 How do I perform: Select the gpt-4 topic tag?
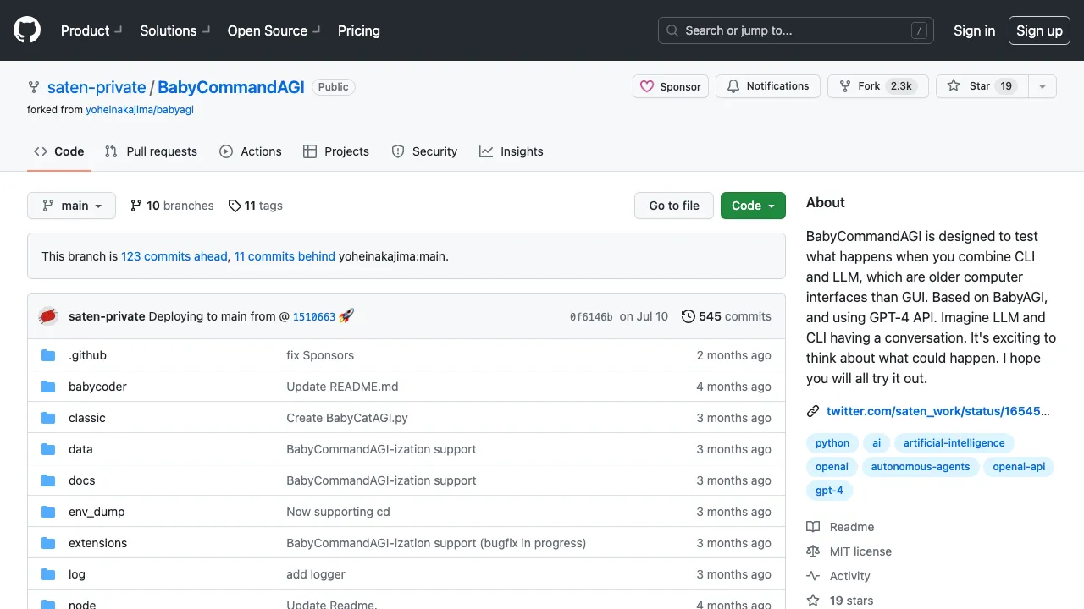click(829, 491)
